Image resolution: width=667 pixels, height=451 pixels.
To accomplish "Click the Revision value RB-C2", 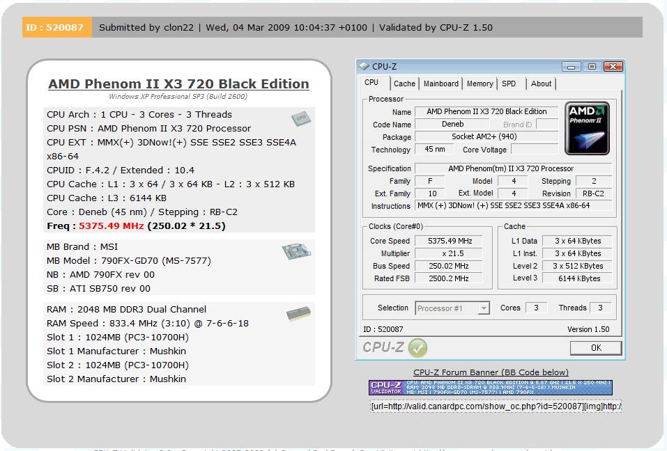I will click(593, 193).
